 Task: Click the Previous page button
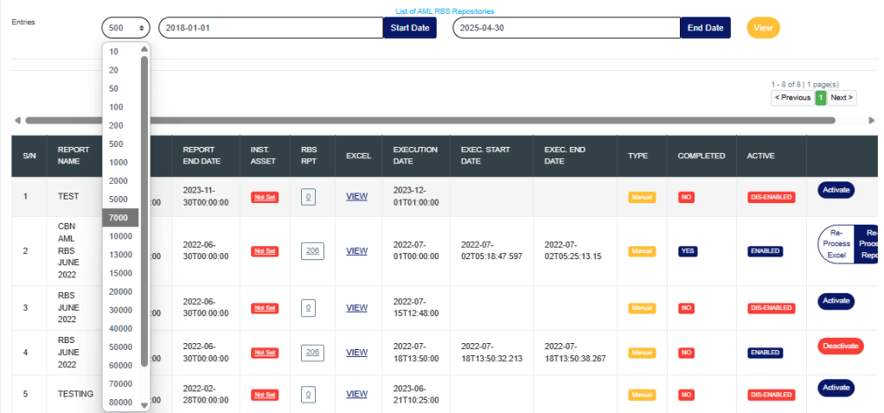coord(792,98)
